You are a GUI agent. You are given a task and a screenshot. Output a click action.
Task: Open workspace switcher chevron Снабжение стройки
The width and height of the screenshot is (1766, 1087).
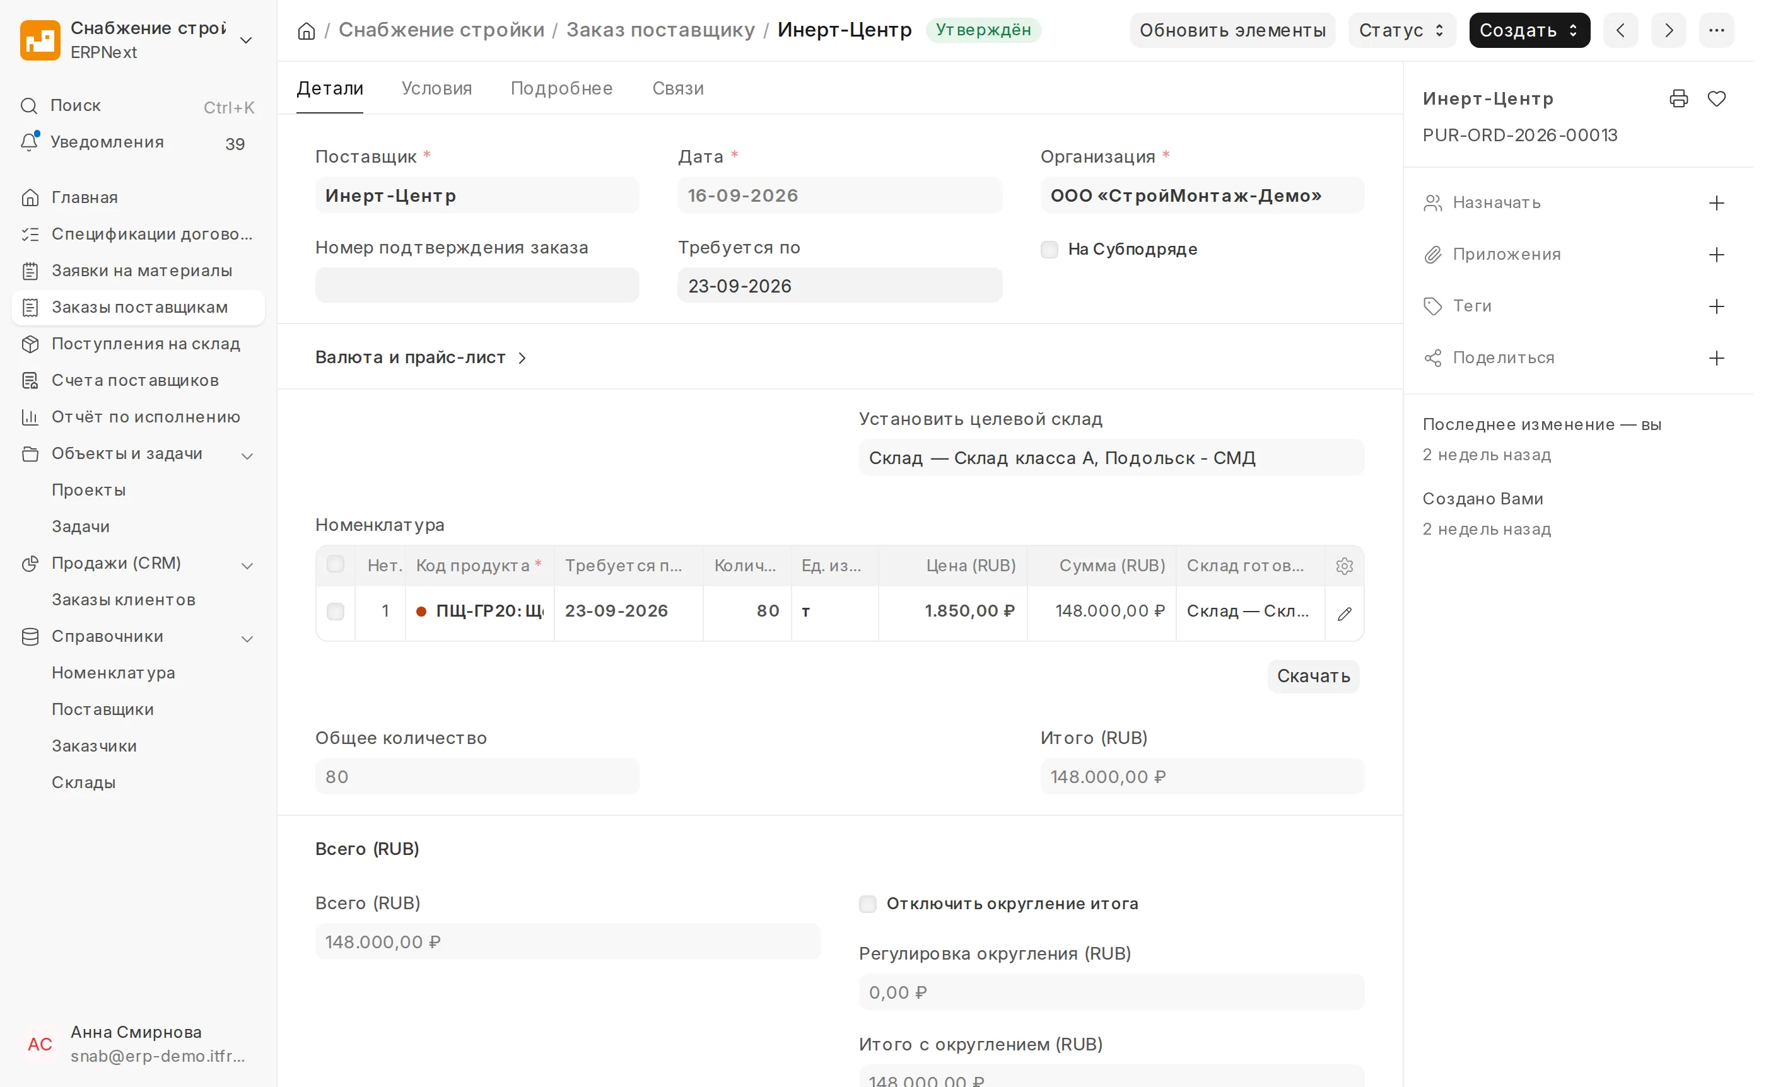click(247, 40)
